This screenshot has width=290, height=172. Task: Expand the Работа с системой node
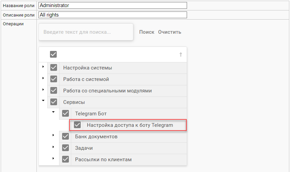point(43,78)
